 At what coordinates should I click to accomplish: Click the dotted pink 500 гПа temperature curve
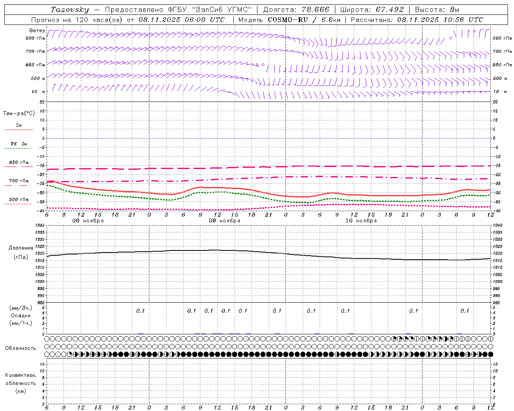point(268,208)
